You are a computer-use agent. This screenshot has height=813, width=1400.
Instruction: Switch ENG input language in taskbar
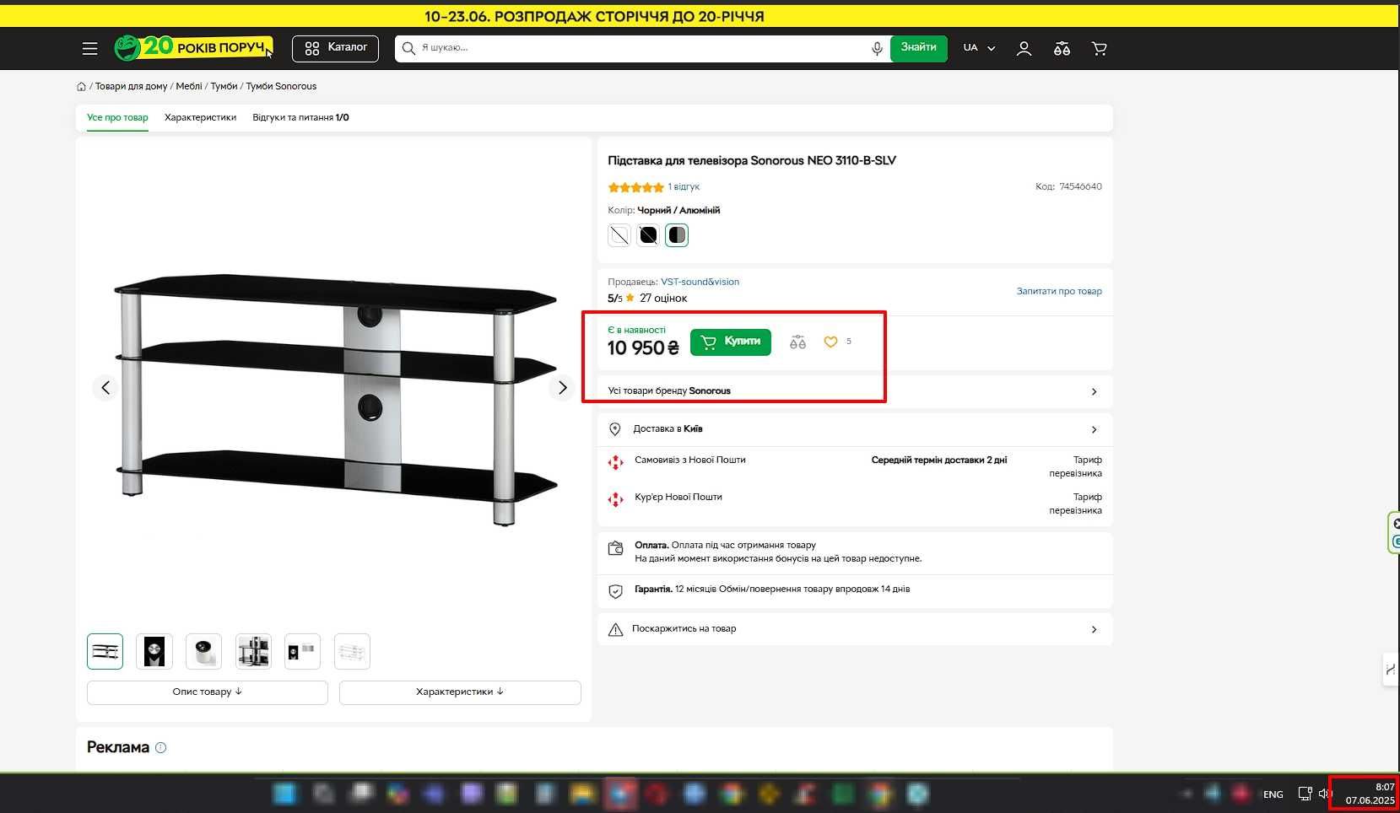[x=1273, y=794]
